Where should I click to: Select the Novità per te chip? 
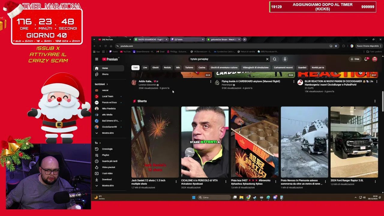click(318, 67)
